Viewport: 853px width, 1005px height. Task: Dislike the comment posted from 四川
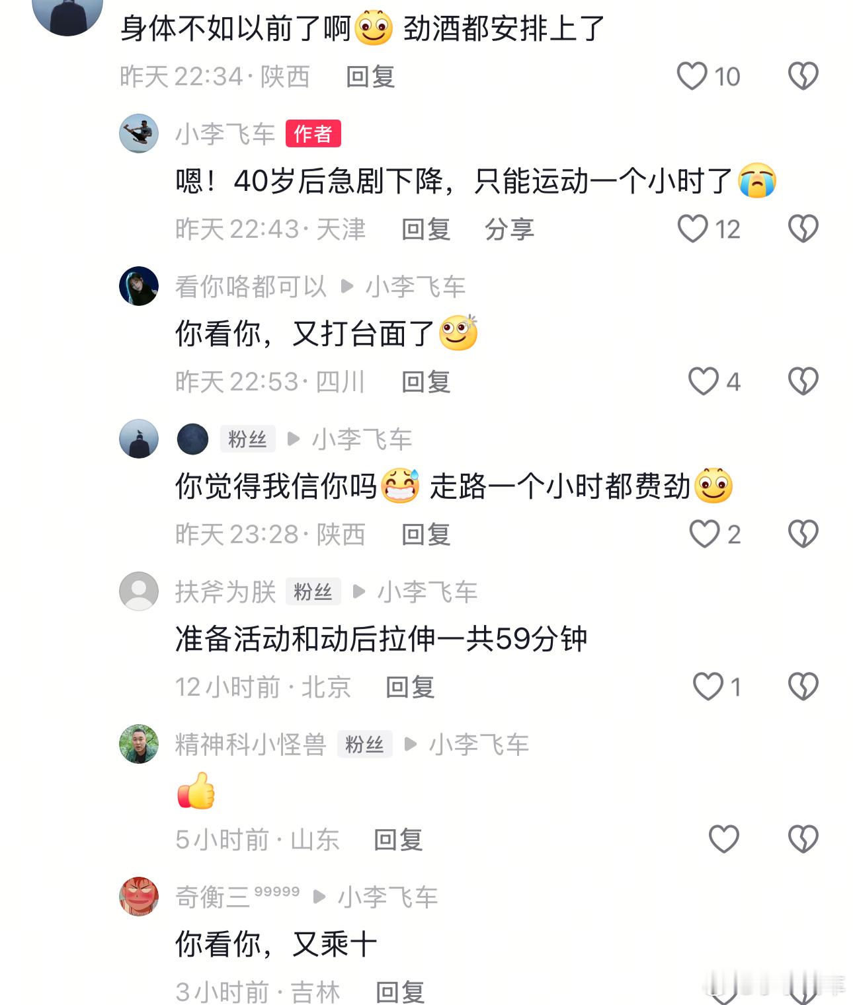803,381
